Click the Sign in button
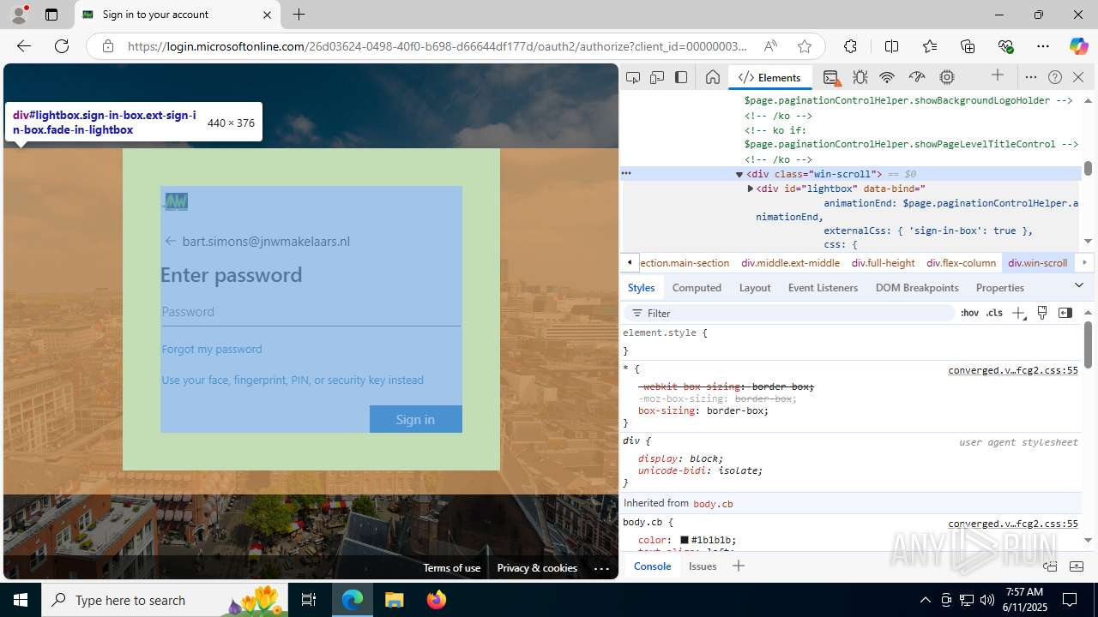 pos(415,419)
